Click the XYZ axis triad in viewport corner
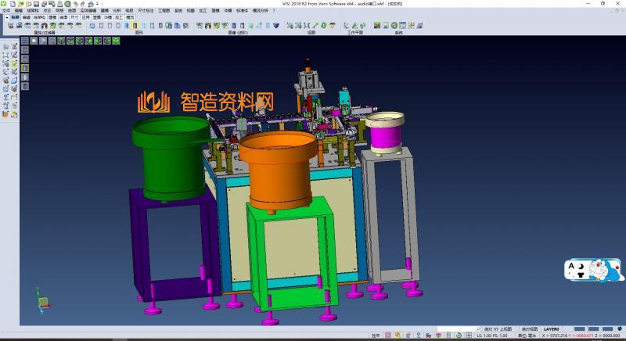 coord(41,300)
